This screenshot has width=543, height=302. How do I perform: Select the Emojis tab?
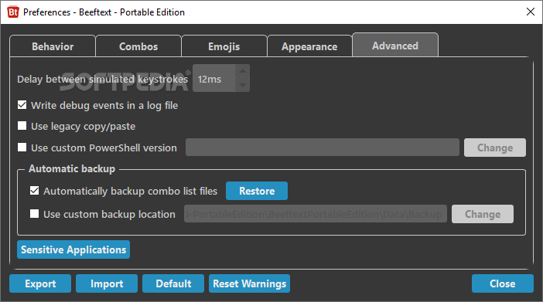[x=224, y=46]
